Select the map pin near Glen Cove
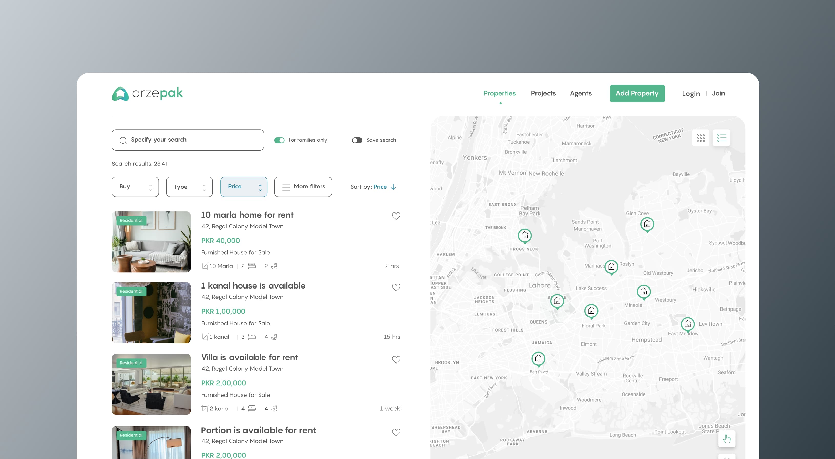 pos(647,225)
